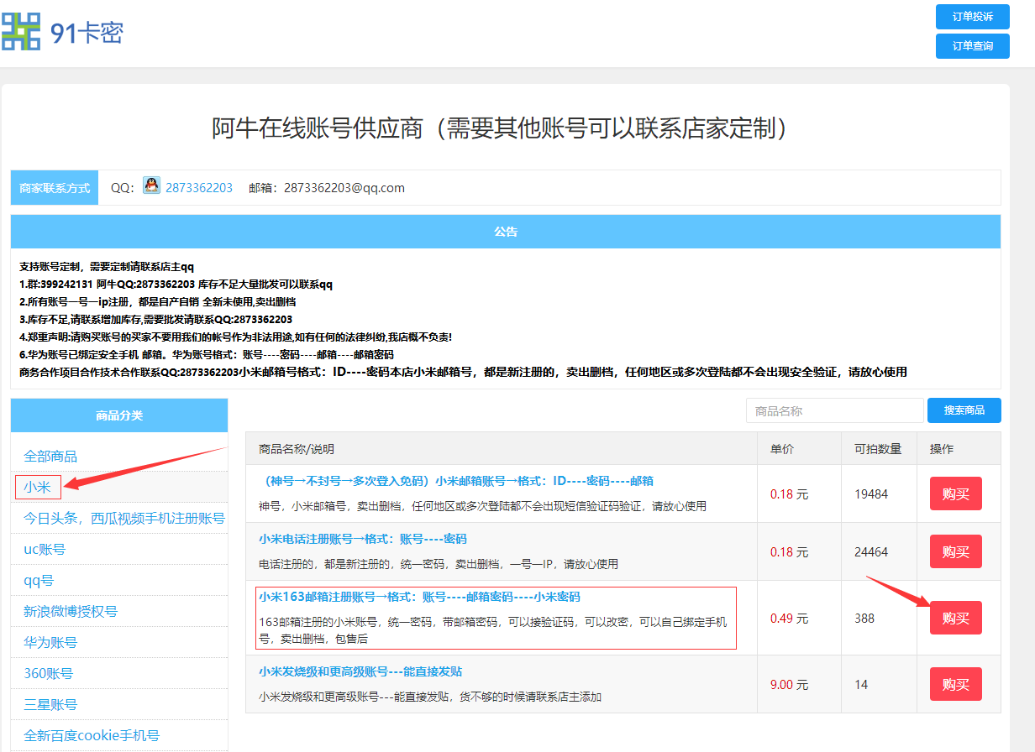Select the 新浪微博授权号 category
This screenshot has width=1035, height=752.
[x=71, y=612]
